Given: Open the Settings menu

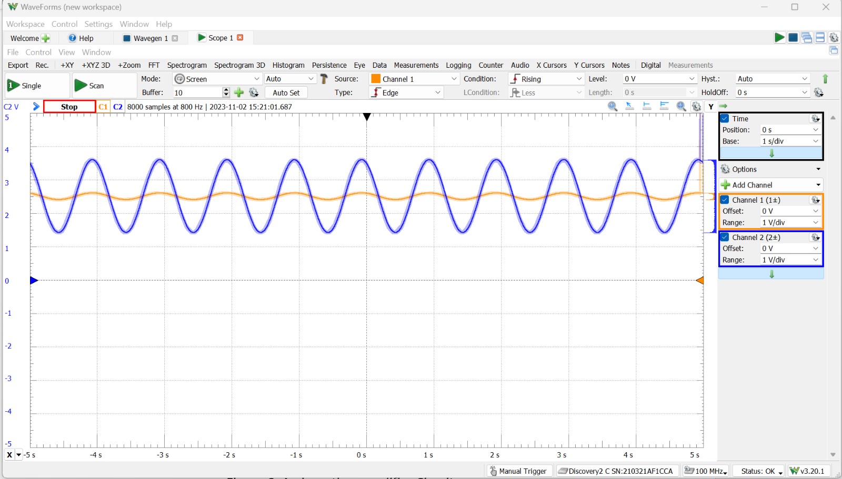Looking at the screenshot, I should click(x=98, y=24).
